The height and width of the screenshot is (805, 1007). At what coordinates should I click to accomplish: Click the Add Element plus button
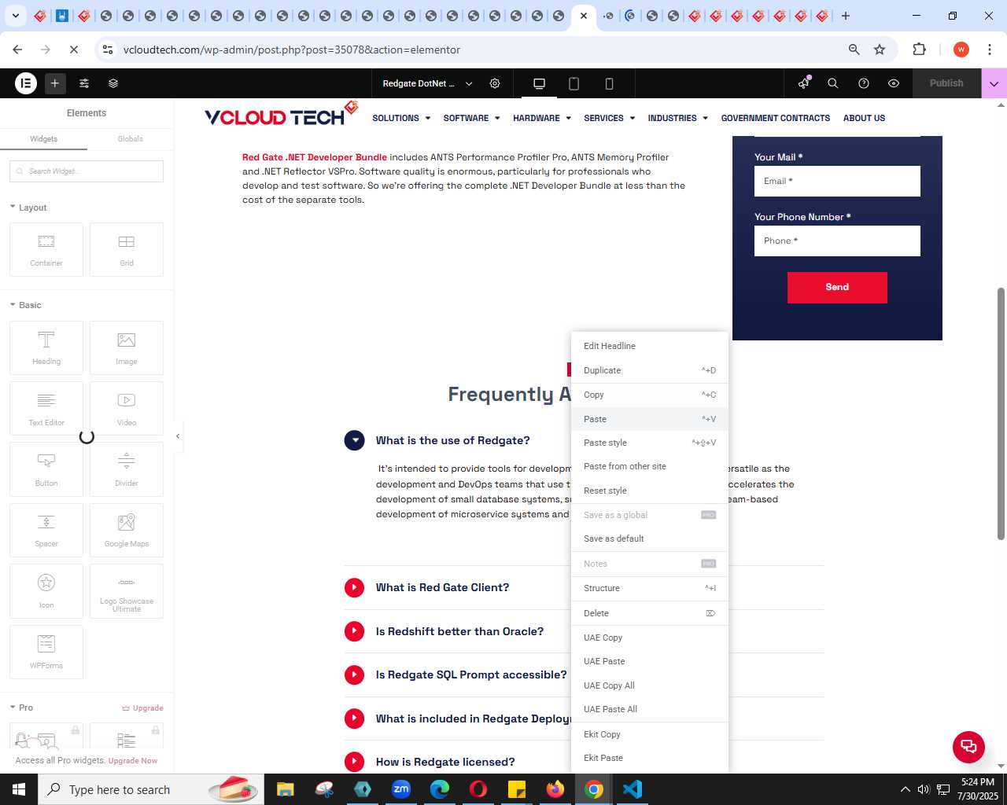pos(55,83)
